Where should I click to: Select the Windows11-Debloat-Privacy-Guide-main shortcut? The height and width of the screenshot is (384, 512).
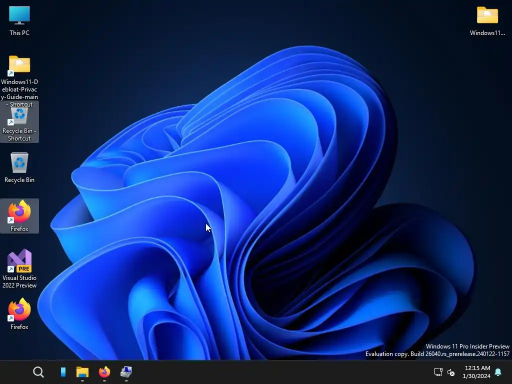[19, 81]
